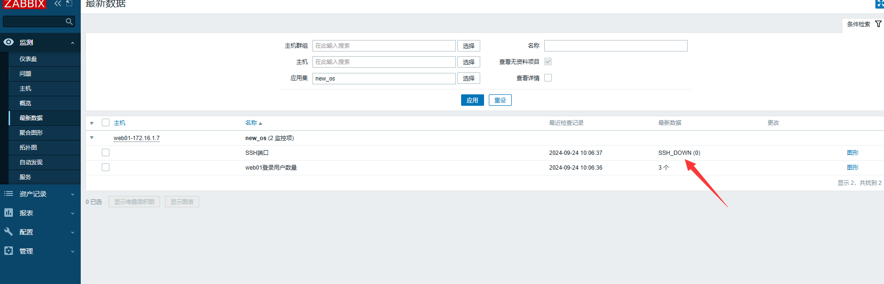Viewport: 884px width, 284px height.
Task: Click the sidebar search magnifier icon
Action: pyautogui.click(x=69, y=21)
